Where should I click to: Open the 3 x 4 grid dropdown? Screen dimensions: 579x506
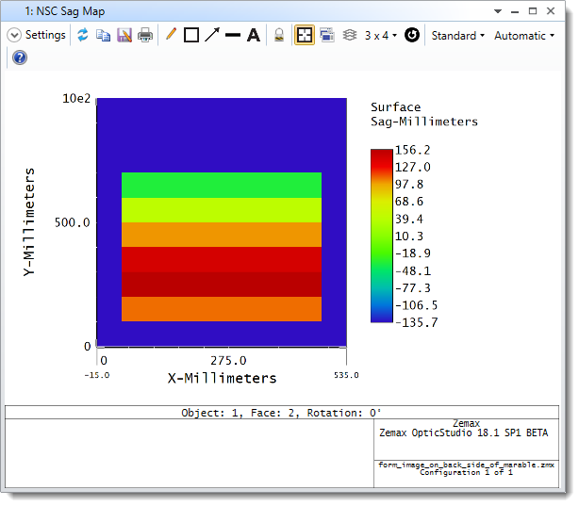381,35
